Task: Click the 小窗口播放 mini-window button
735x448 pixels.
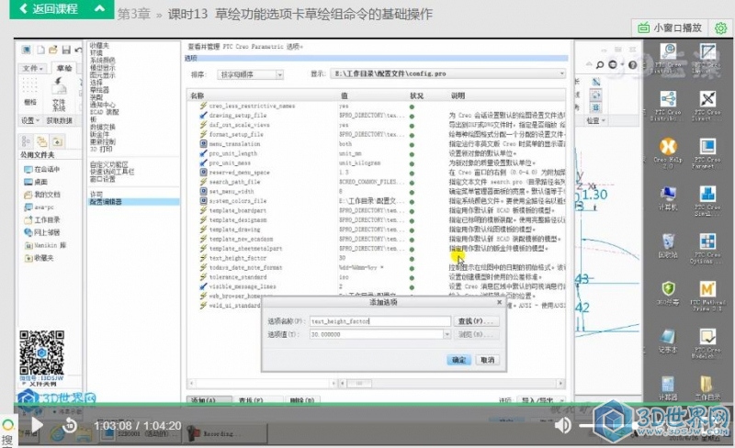Action: 671,28
